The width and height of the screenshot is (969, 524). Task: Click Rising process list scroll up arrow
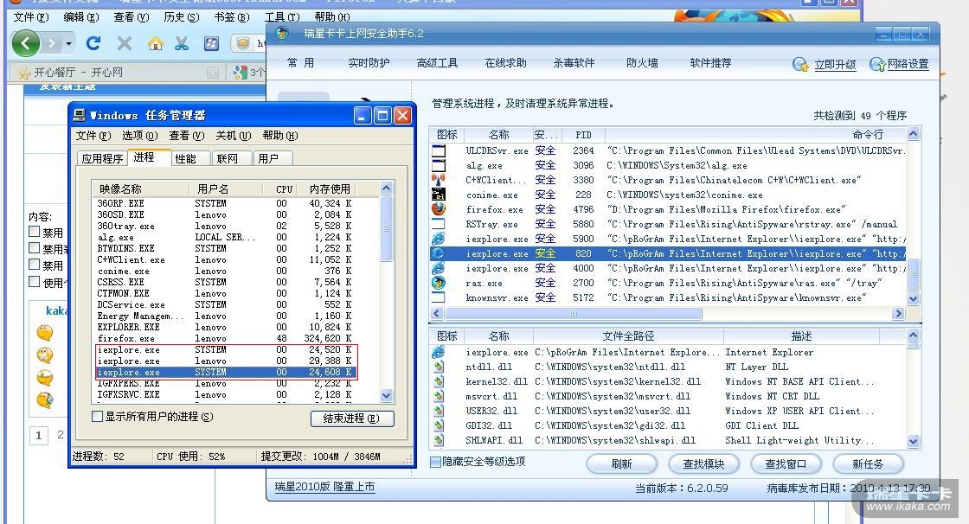[x=913, y=134]
